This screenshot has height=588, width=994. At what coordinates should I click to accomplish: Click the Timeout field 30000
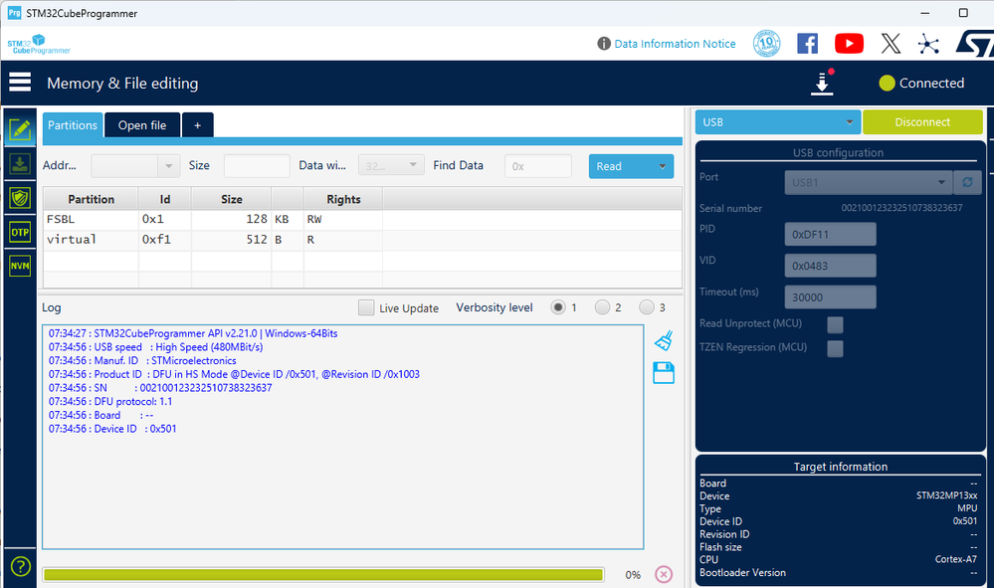click(x=831, y=297)
